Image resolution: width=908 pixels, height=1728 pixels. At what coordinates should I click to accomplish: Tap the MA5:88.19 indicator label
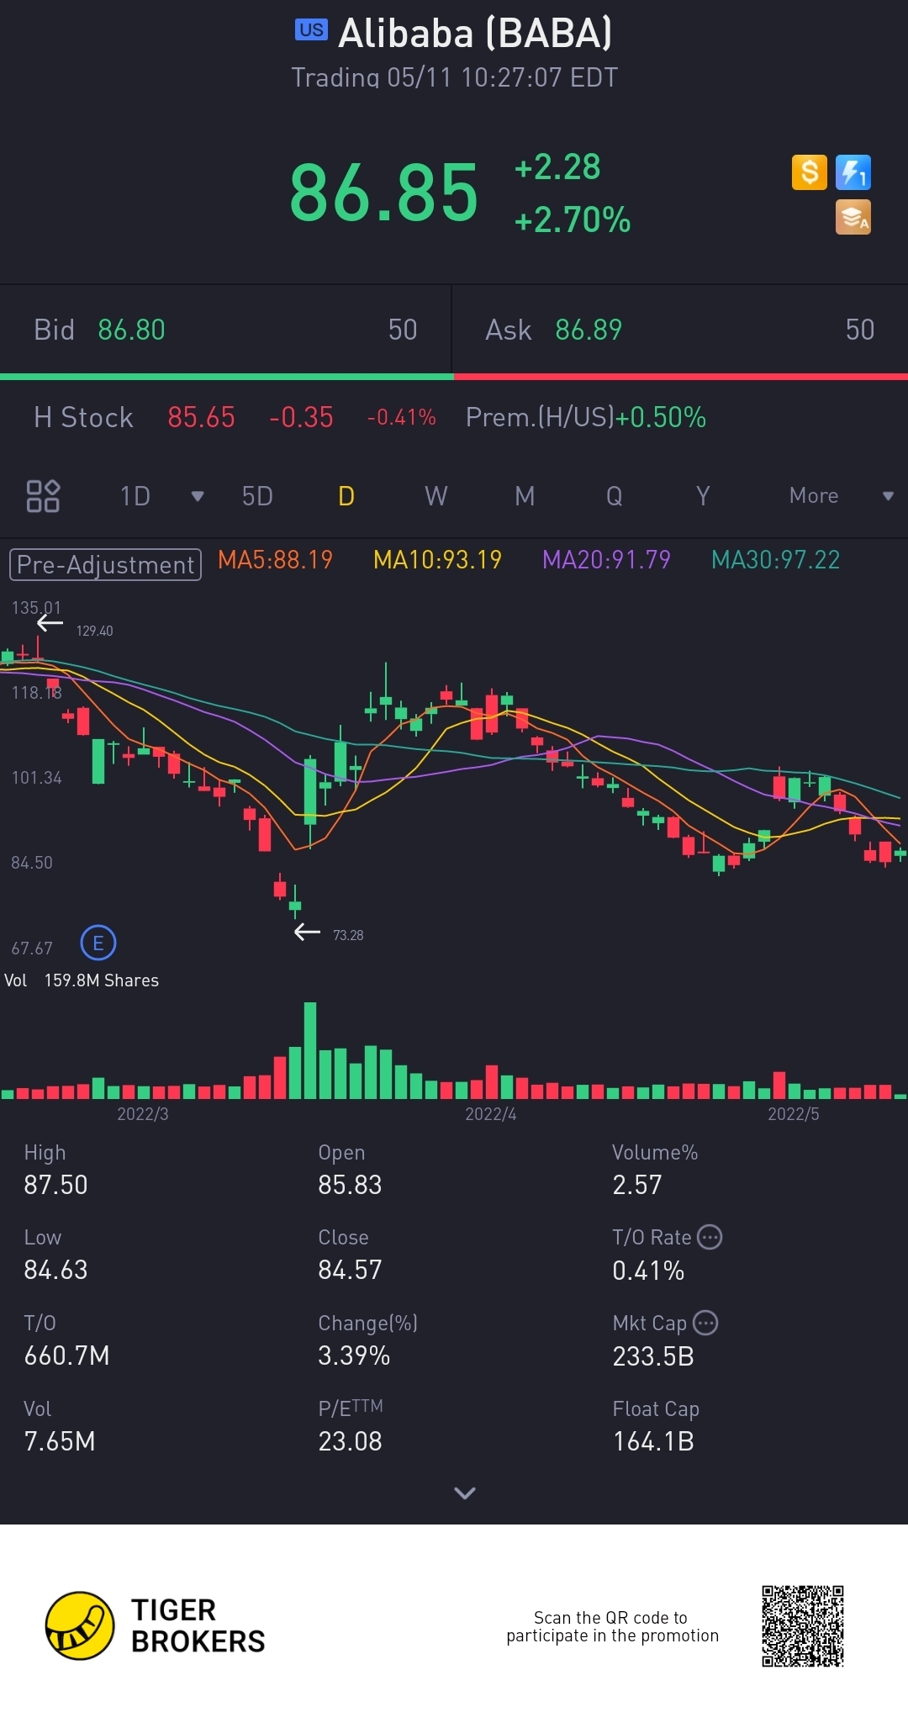point(275,560)
